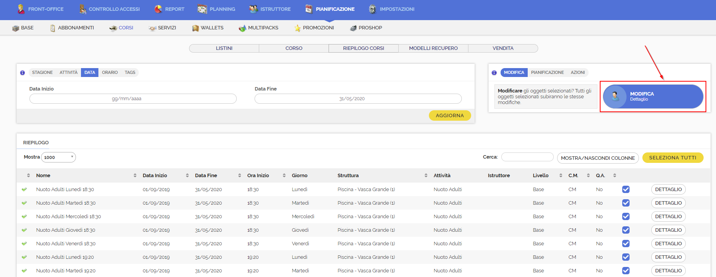
Task: Click Mostra/Nascondi Colonne button
Action: 598,158
